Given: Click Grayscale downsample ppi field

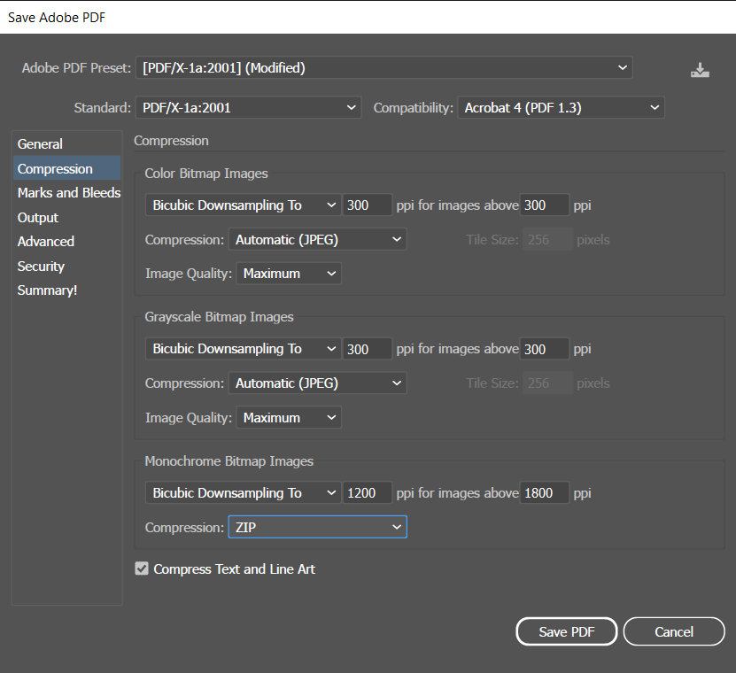Looking at the screenshot, I should (367, 349).
